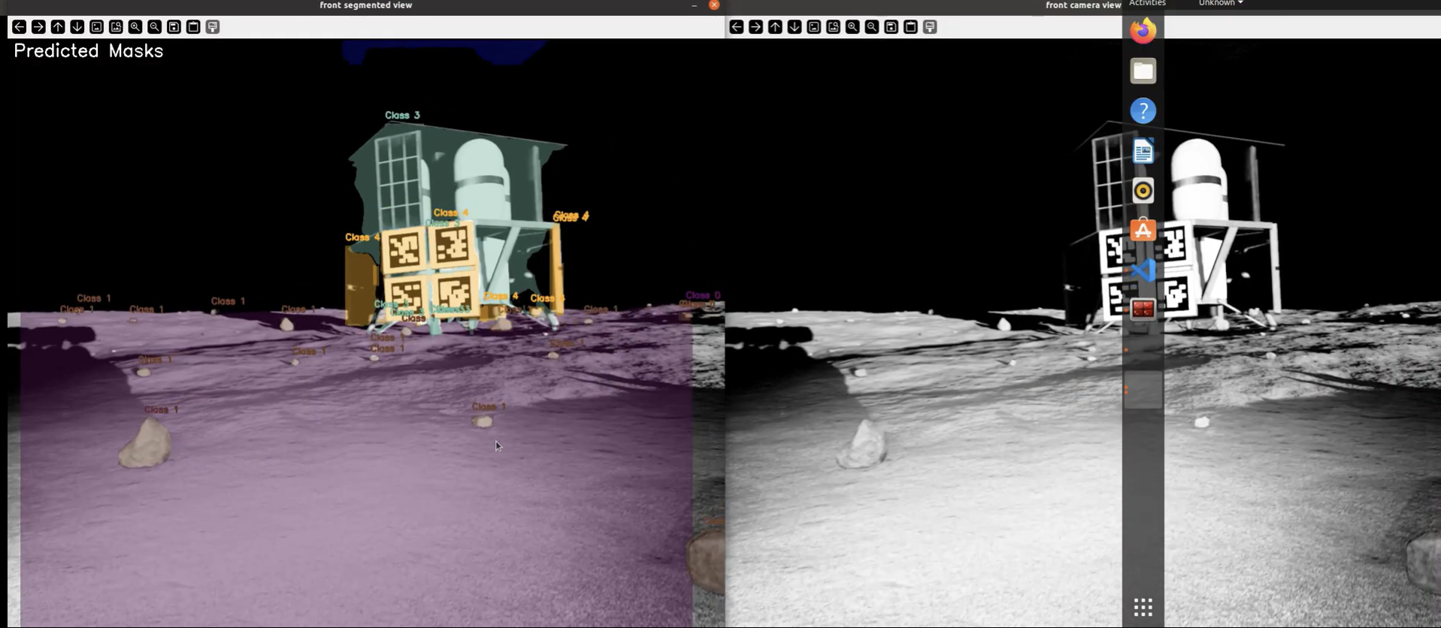This screenshot has width=1441, height=628.
Task: Show Applications grid in the dock
Action: 1143,607
